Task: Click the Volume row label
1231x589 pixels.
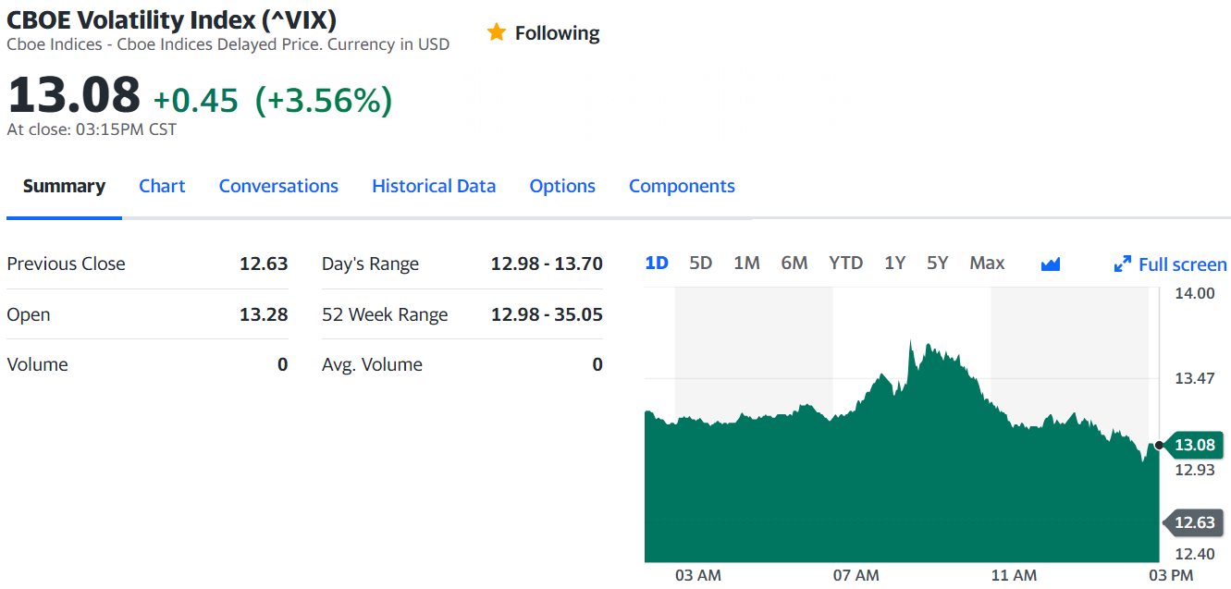Action: click(x=37, y=364)
